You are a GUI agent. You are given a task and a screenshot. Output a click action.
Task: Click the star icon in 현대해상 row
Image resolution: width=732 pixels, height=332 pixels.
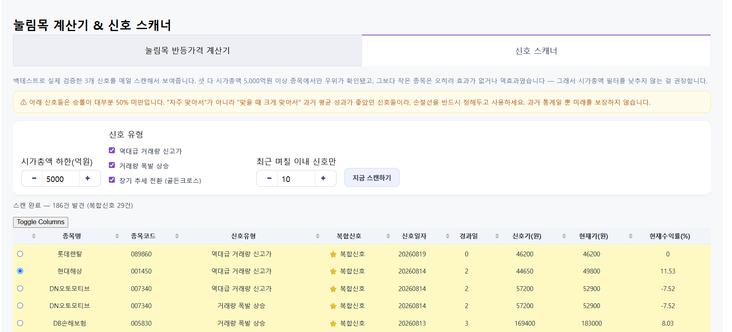point(333,271)
